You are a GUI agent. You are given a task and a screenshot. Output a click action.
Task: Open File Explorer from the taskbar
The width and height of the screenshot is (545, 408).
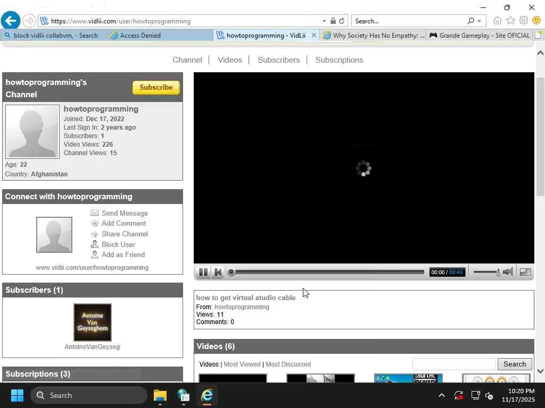160,395
